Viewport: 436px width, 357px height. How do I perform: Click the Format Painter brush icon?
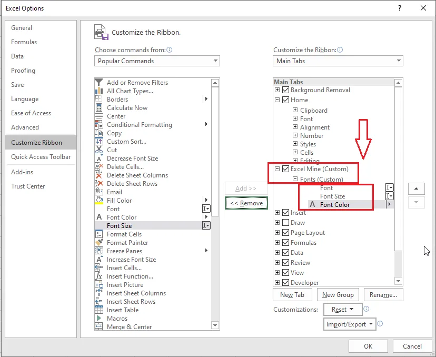pos(98,242)
